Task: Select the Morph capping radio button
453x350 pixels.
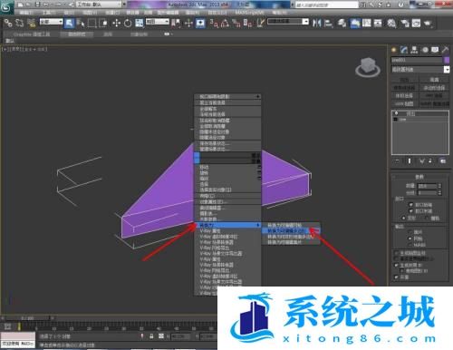Action: tap(404, 218)
